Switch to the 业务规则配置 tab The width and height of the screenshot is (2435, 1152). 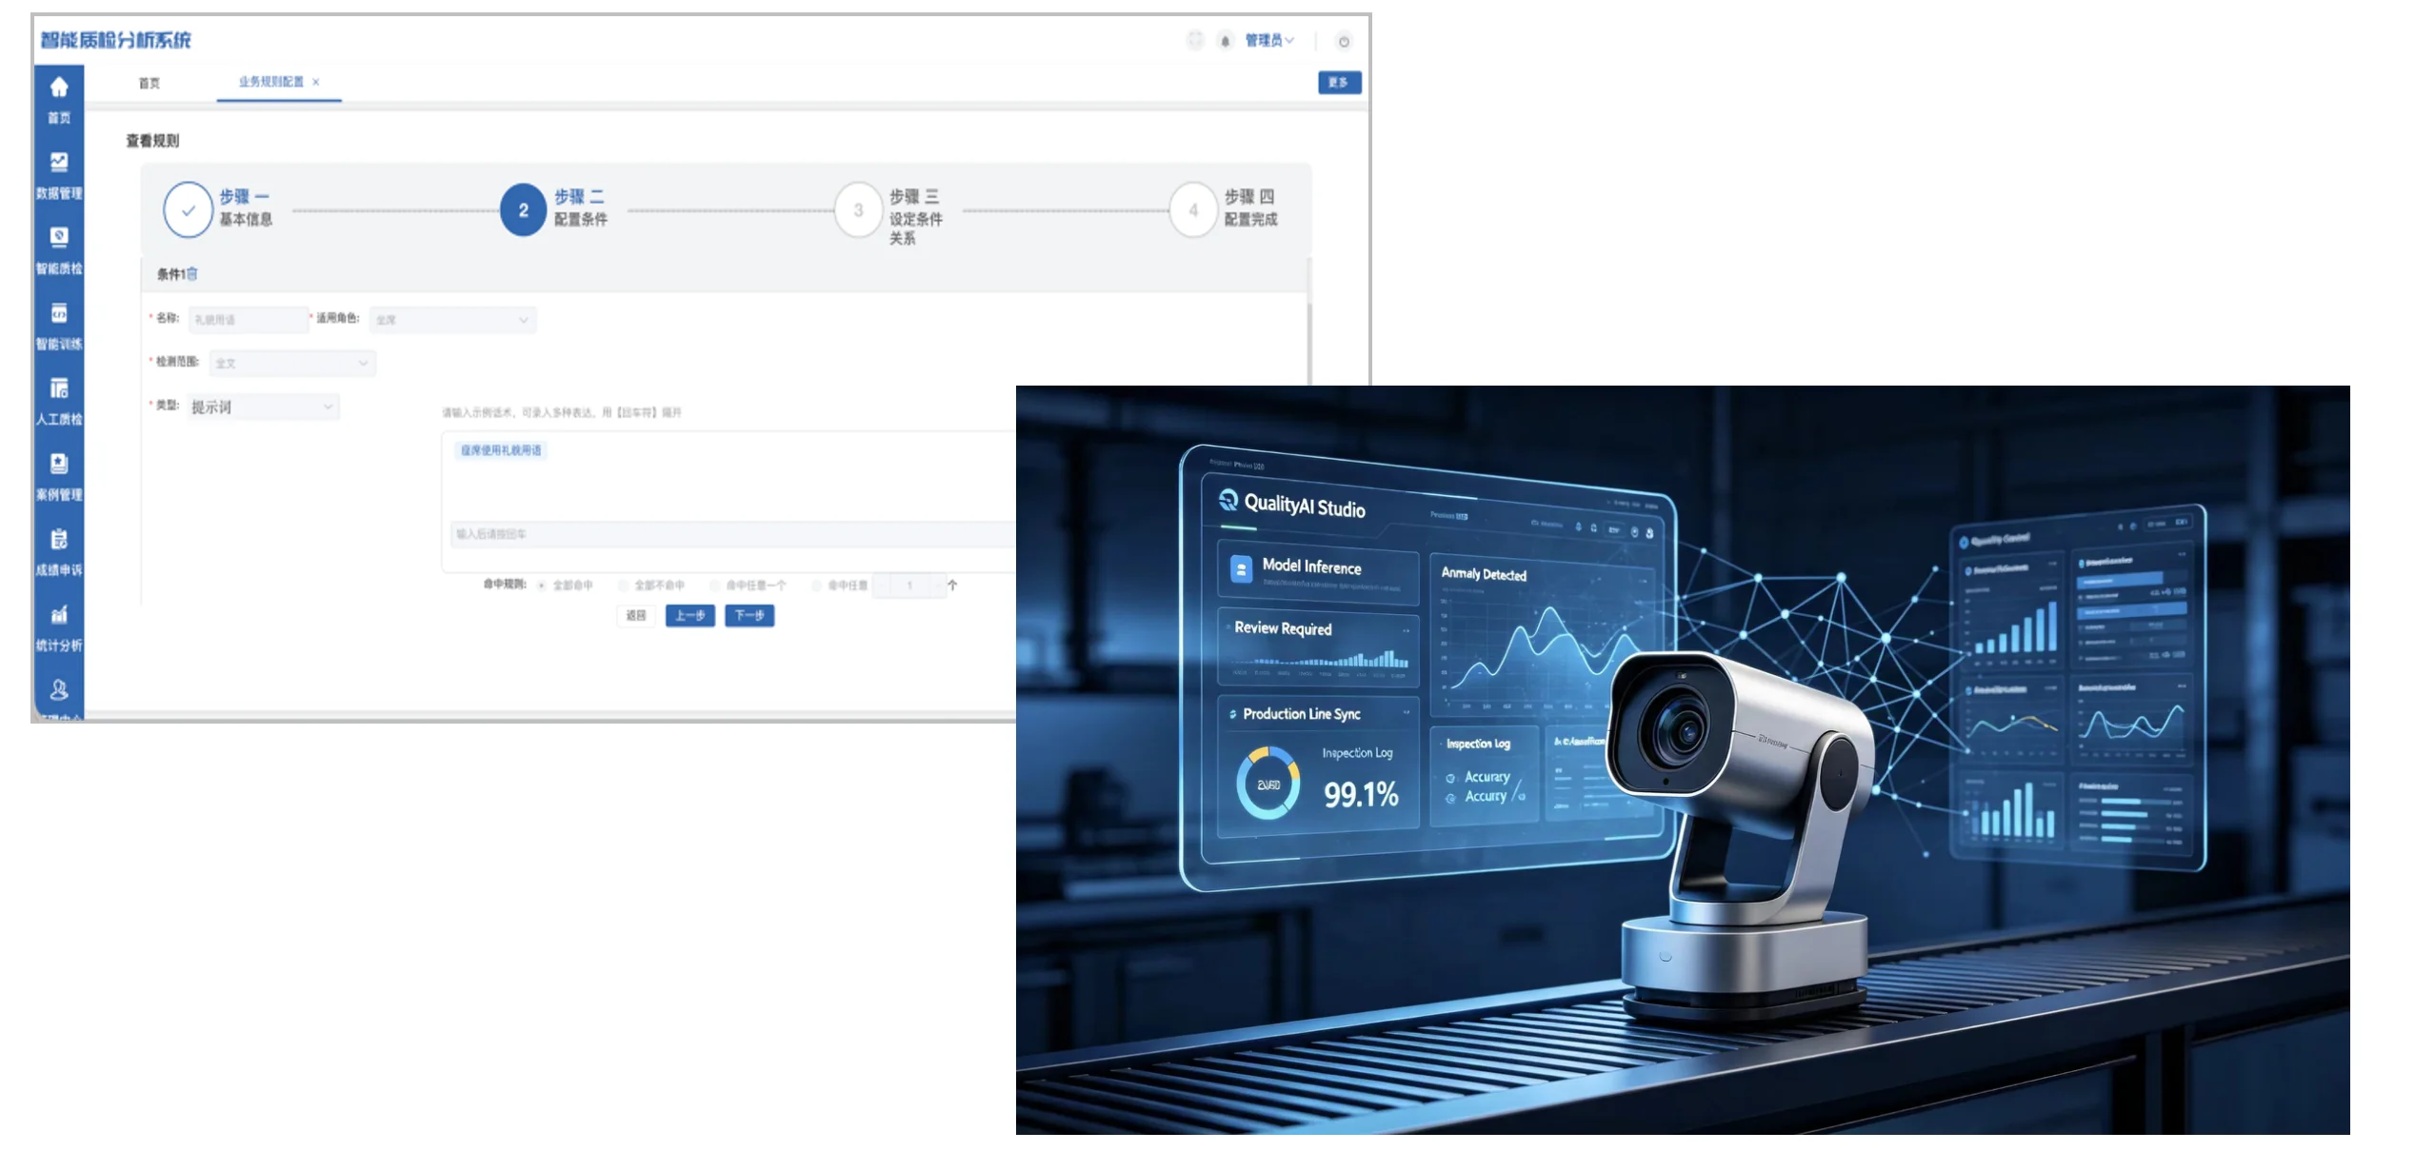[270, 82]
